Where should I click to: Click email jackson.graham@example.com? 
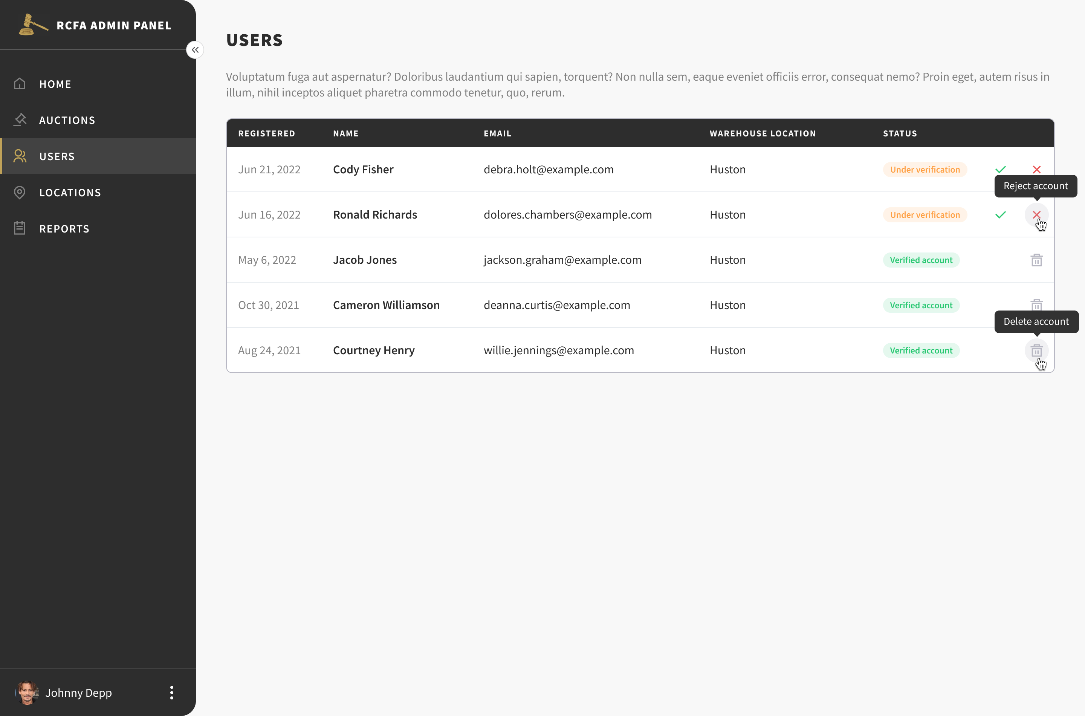(563, 260)
